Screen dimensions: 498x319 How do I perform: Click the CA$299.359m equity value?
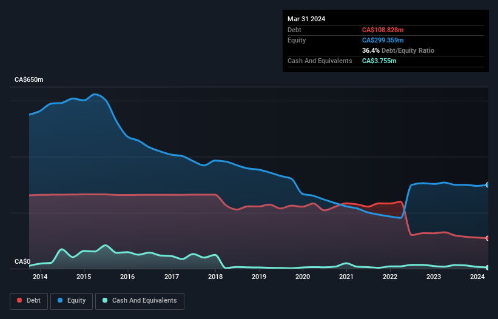coord(383,40)
